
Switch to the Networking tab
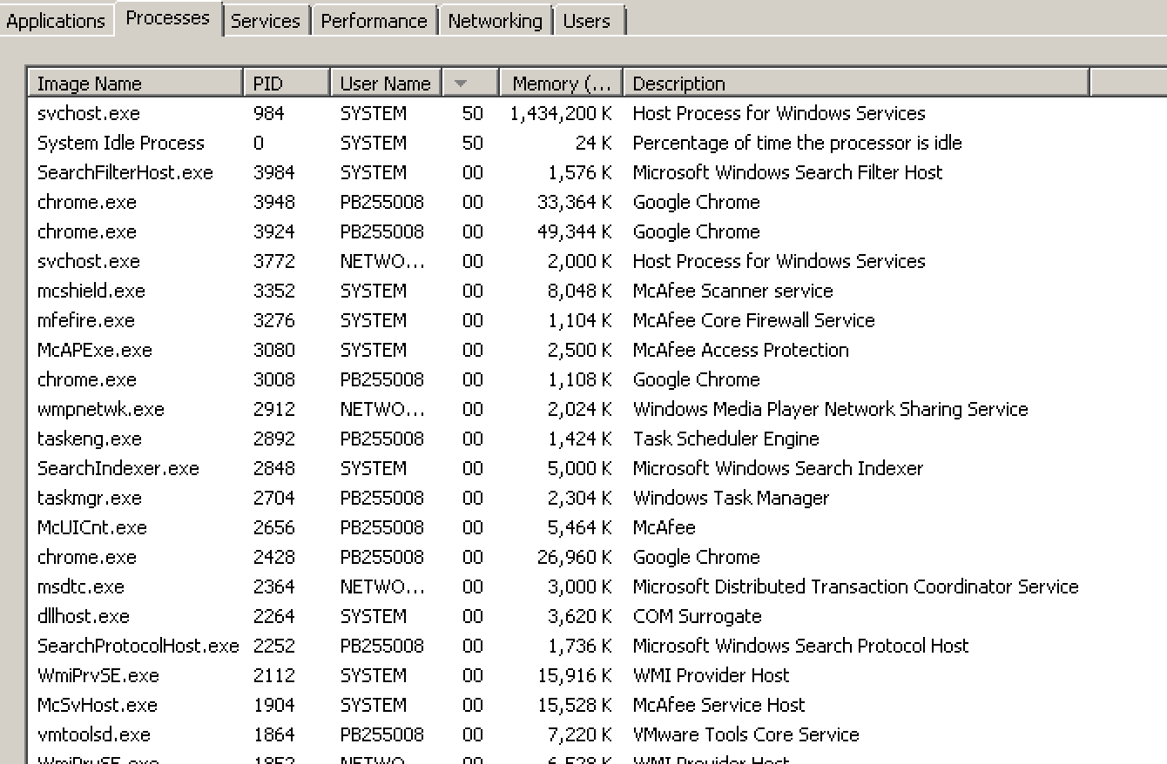coord(495,20)
